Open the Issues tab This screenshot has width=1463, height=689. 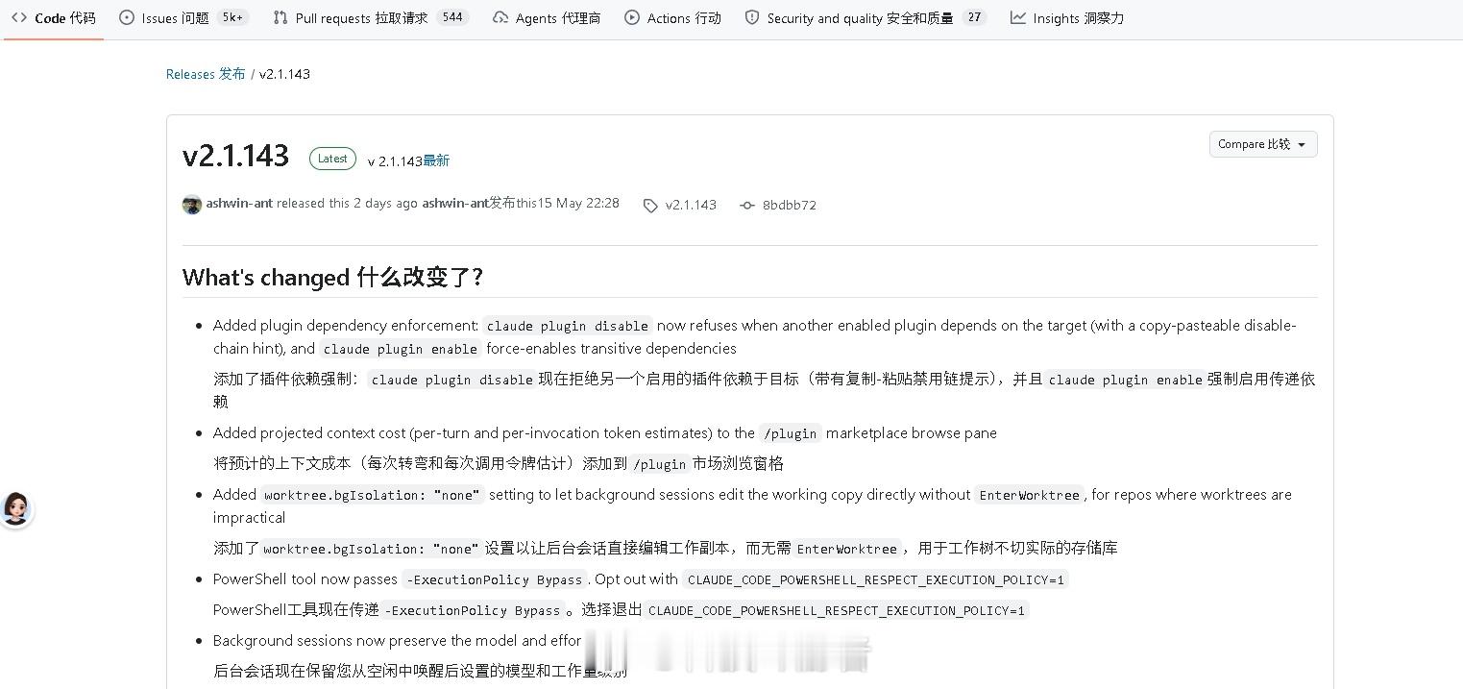183,17
